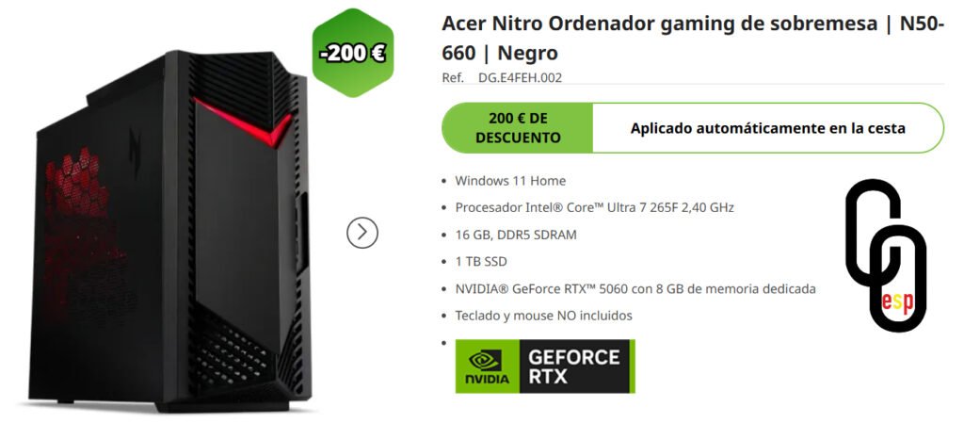The height and width of the screenshot is (423, 964).
Task: Open the Acer Nitro N50-660 product title
Action: [x=692, y=38]
